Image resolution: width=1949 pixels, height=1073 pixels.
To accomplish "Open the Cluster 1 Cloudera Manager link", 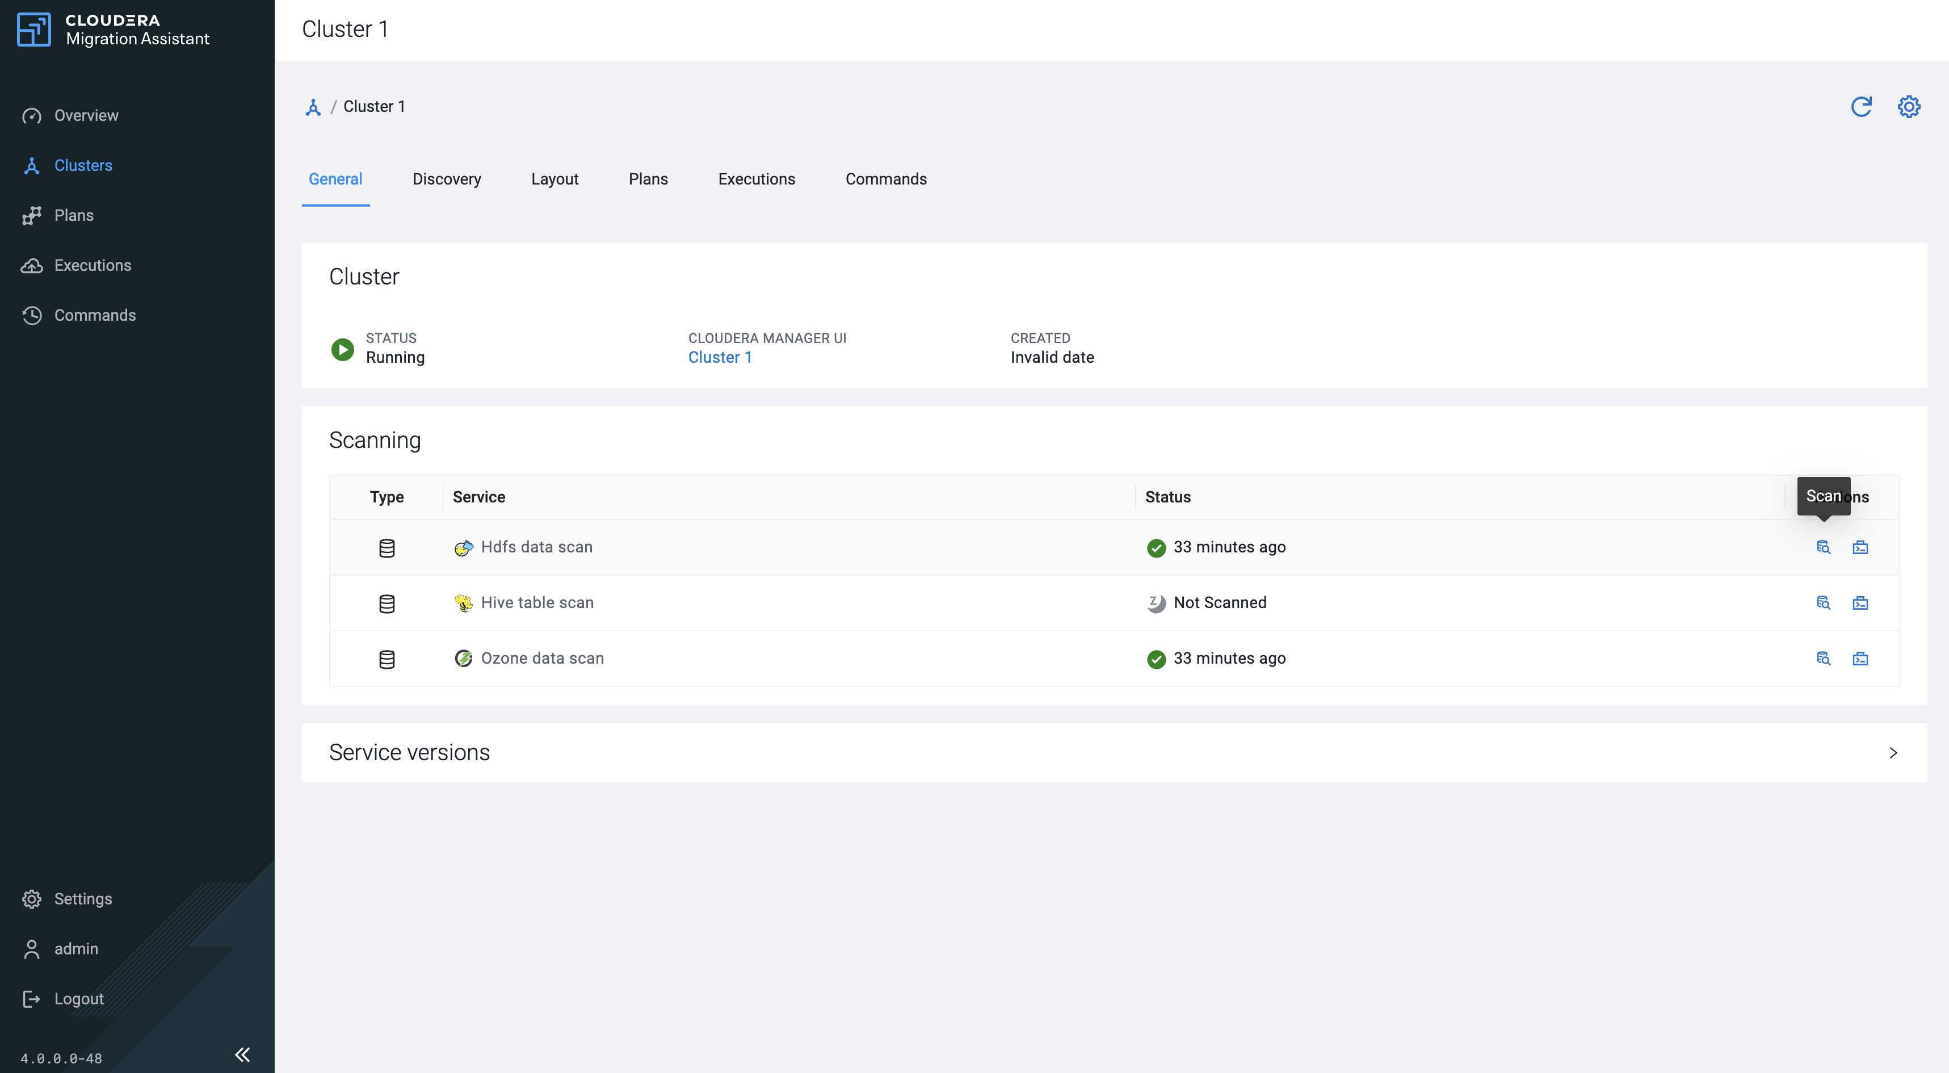I will click(x=720, y=358).
